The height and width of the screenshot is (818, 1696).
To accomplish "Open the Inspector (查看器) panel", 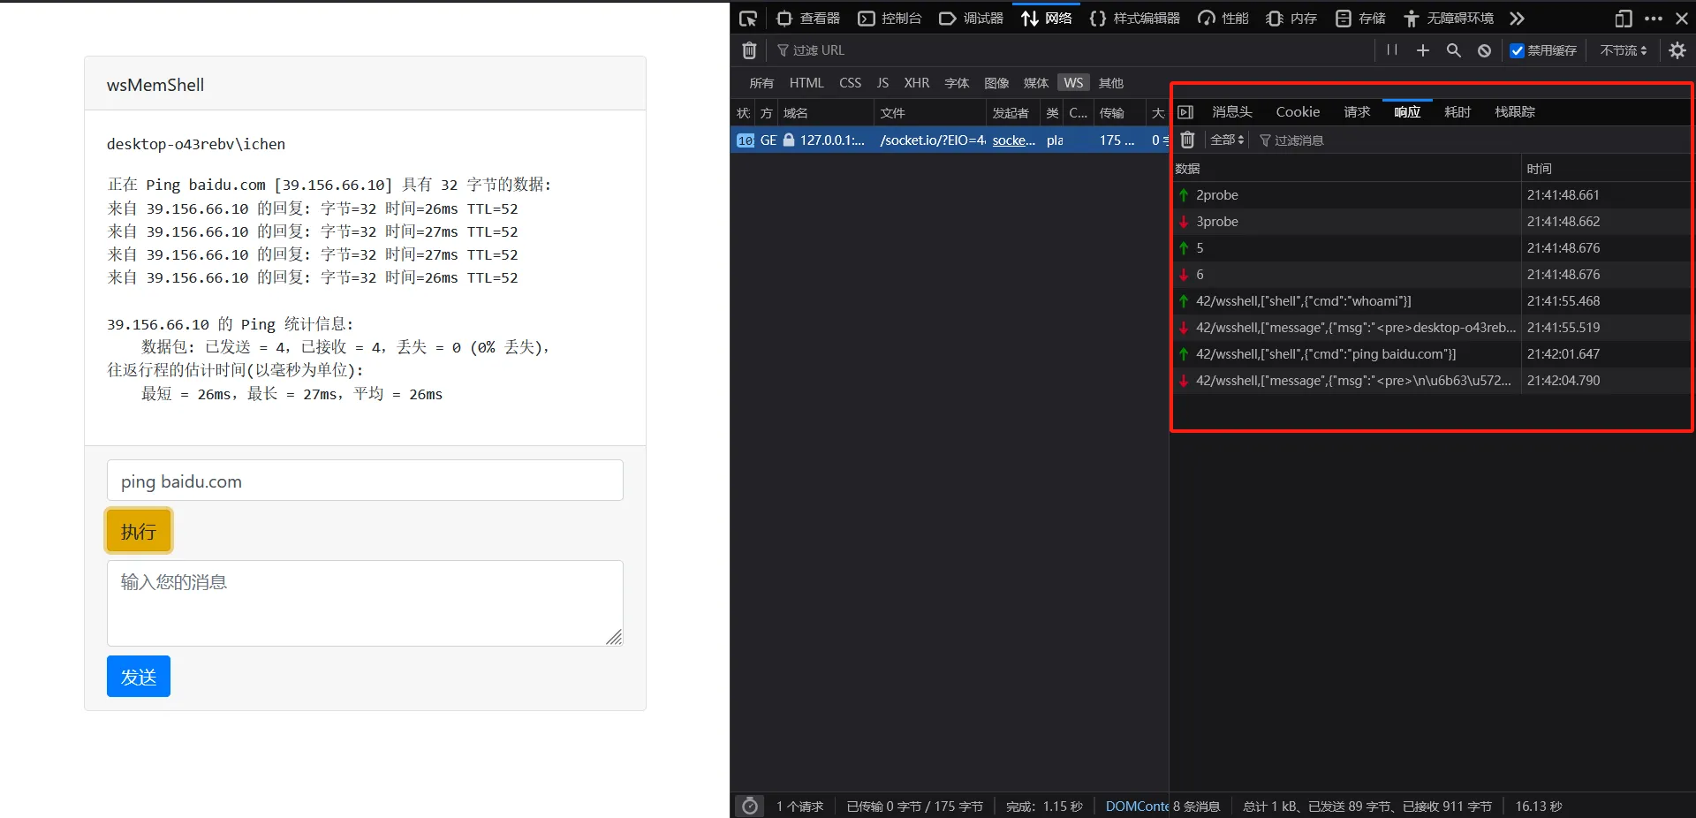I will click(x=808, y=19).
